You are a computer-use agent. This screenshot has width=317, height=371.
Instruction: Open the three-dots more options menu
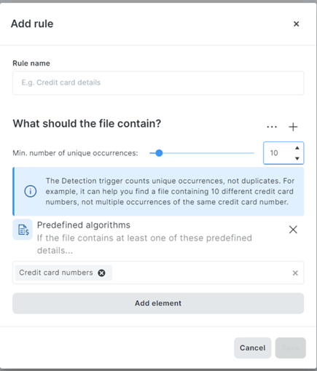pos(272,127)
